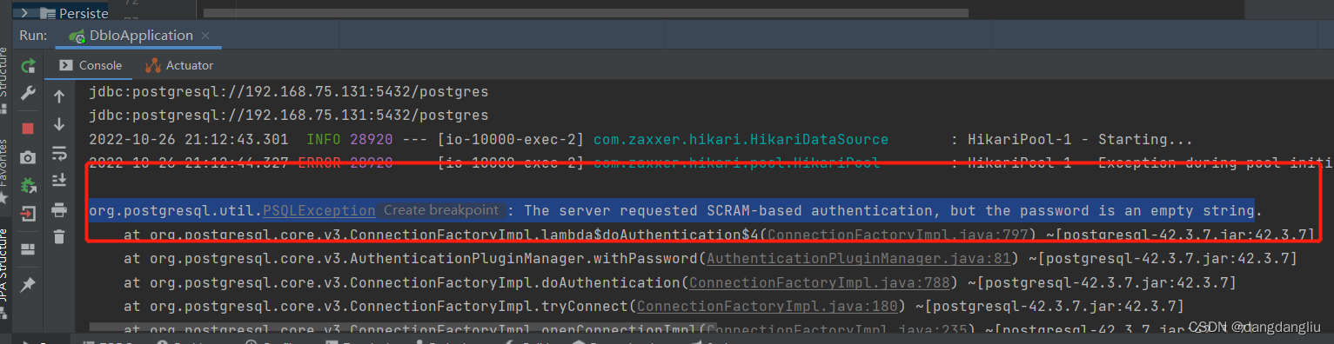The height and width of the screenshot is (344, 1334).
Task: Expand the Persiste folder in the project tree
Action: pyautogui.click(x=25, y=13)
